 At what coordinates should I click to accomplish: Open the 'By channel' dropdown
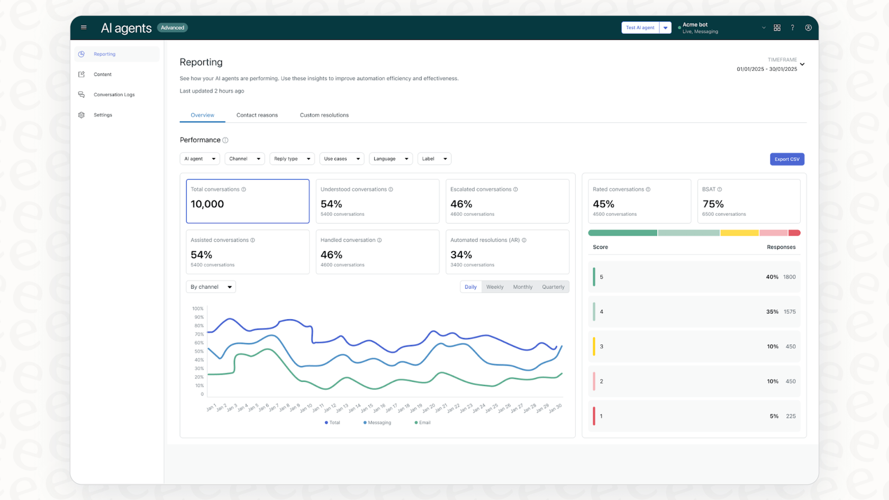[211, 286]
